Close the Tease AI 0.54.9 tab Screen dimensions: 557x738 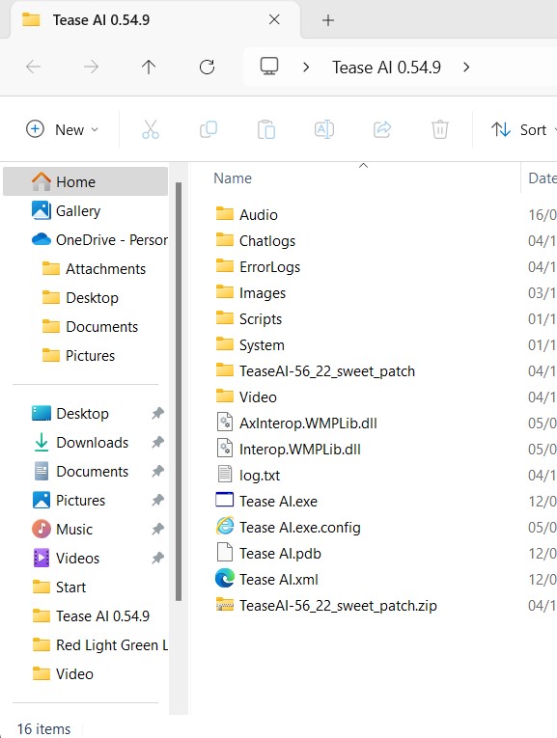coord(274,19)
